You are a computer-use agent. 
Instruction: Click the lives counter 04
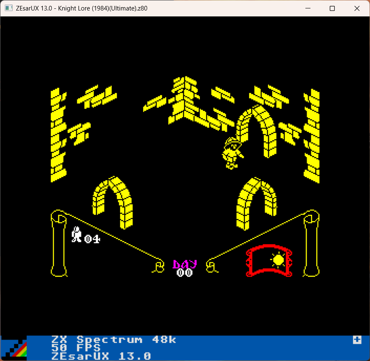click(92, 239)
